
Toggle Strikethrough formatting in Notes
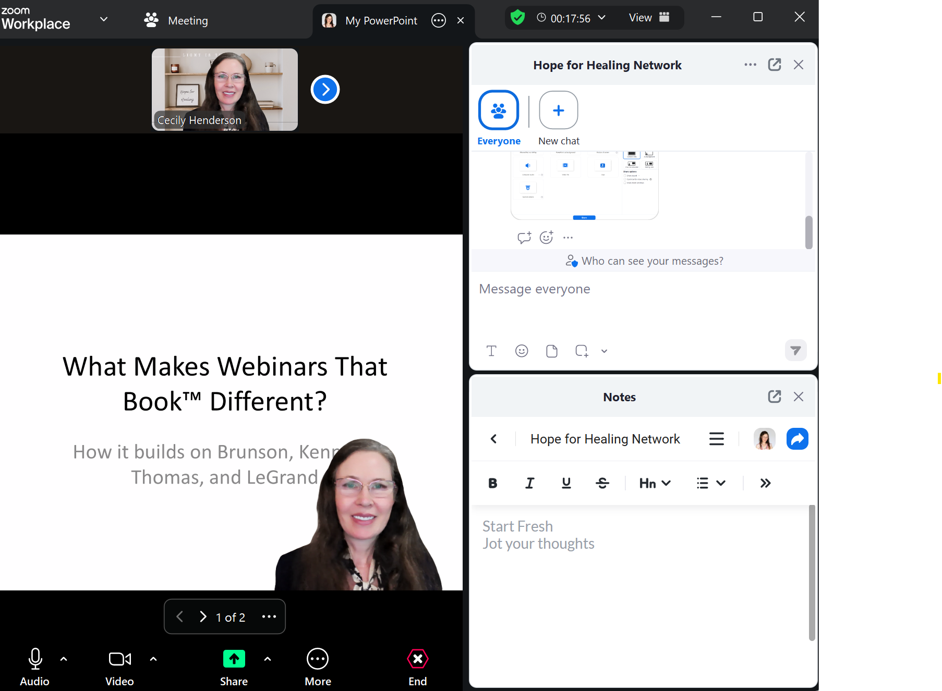click(x=602, y=483)
